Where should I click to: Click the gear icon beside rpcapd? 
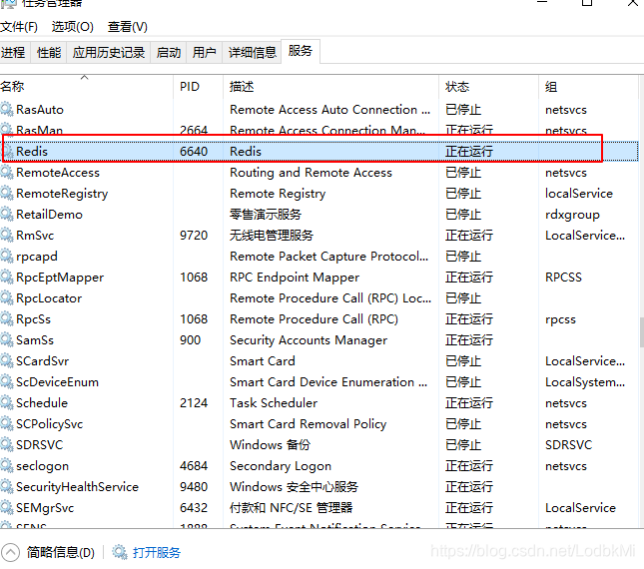coord(7,257)
